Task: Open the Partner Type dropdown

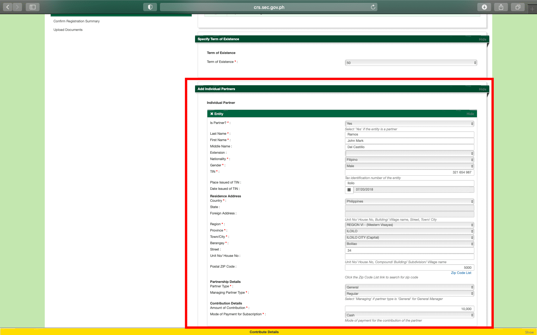Action: 409,287
